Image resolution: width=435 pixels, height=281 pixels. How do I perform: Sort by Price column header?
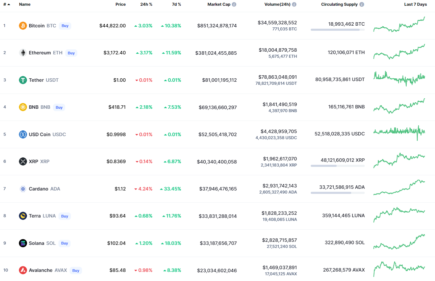tap(121, 4)
